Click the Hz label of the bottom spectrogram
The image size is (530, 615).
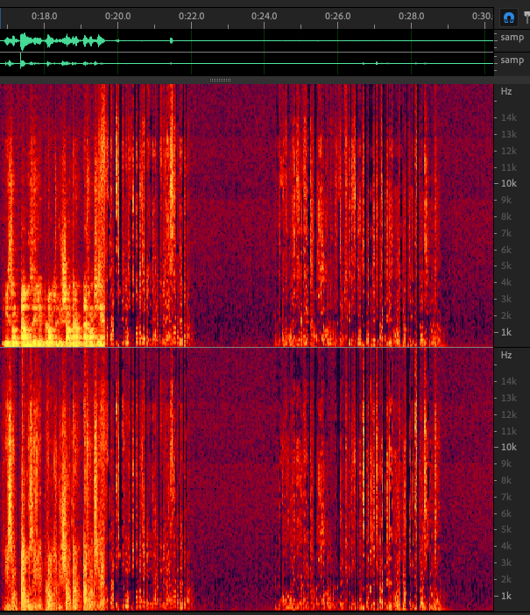tap(506, 355)
